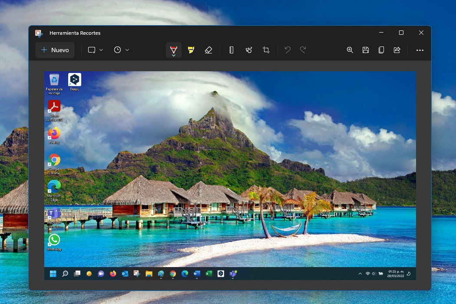Activate the eraser tool
Viewport: 456px width, 304px height.
pos(208,50)
